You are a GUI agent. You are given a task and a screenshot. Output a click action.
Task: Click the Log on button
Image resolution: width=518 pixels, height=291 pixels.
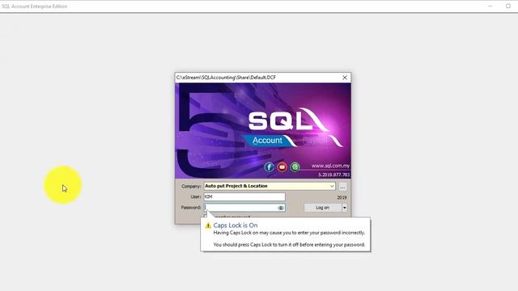(x=323, y=208)
